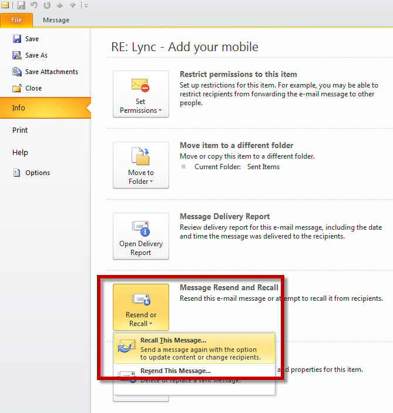Click the Undo arrow in the title bar
393x413 pixels.
[35, 5]
